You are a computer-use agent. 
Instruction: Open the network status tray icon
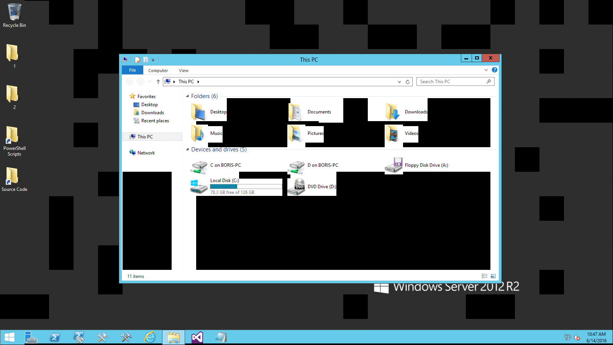567,338
